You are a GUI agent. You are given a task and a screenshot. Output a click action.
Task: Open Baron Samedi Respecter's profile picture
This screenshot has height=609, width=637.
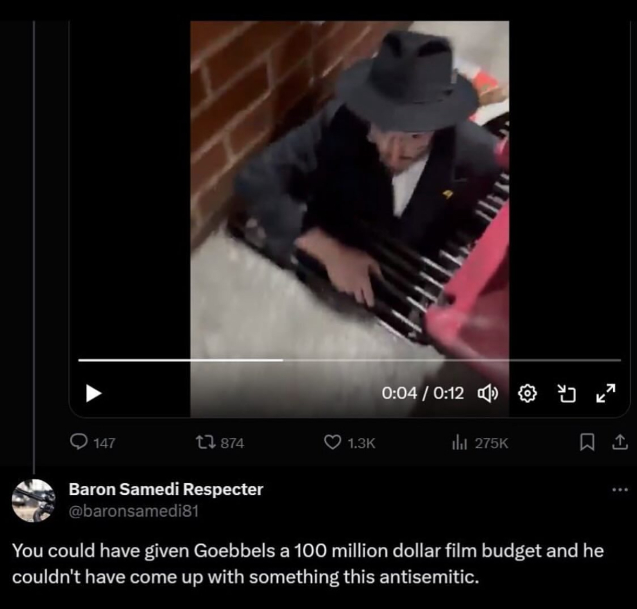click(x=33, y=500)
